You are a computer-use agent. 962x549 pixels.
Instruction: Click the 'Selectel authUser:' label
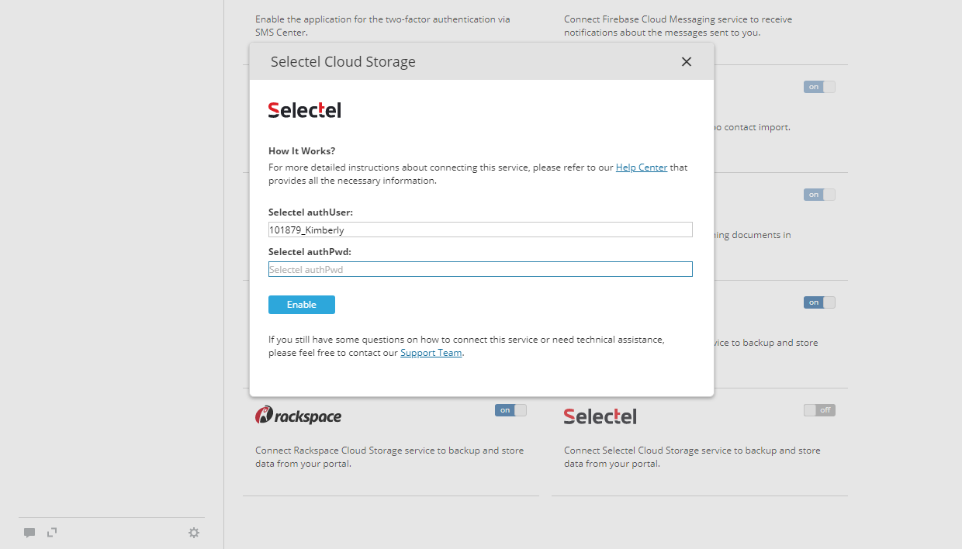pos(310,212)
